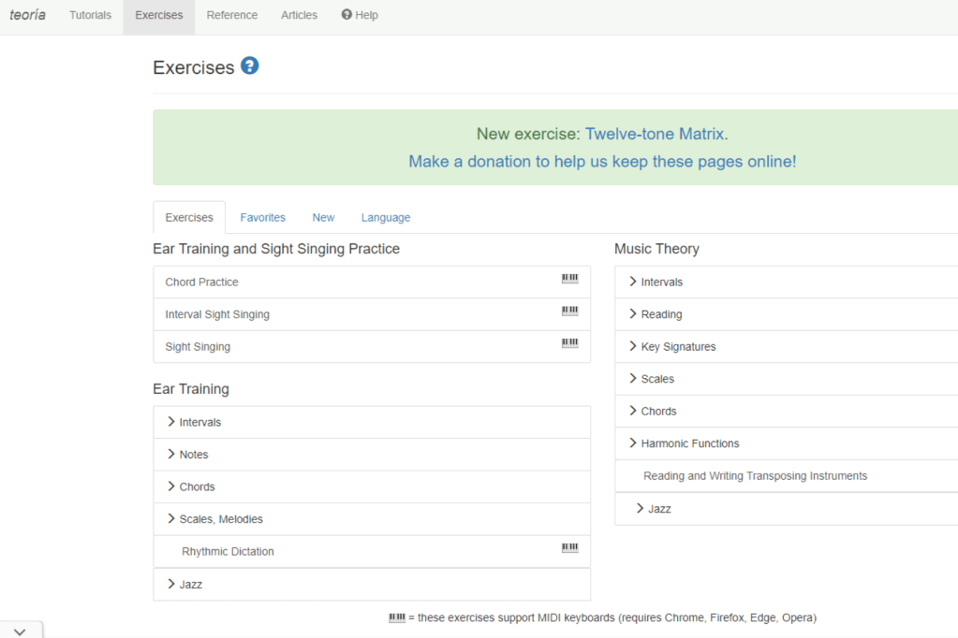Expand Harmonic Functions under Music Theory

[687, 442]
